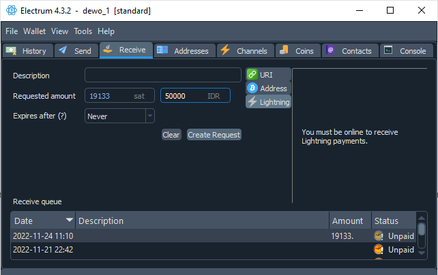Focus the IDR fiat amount field
438x275 pixels.
coord(195,95)
